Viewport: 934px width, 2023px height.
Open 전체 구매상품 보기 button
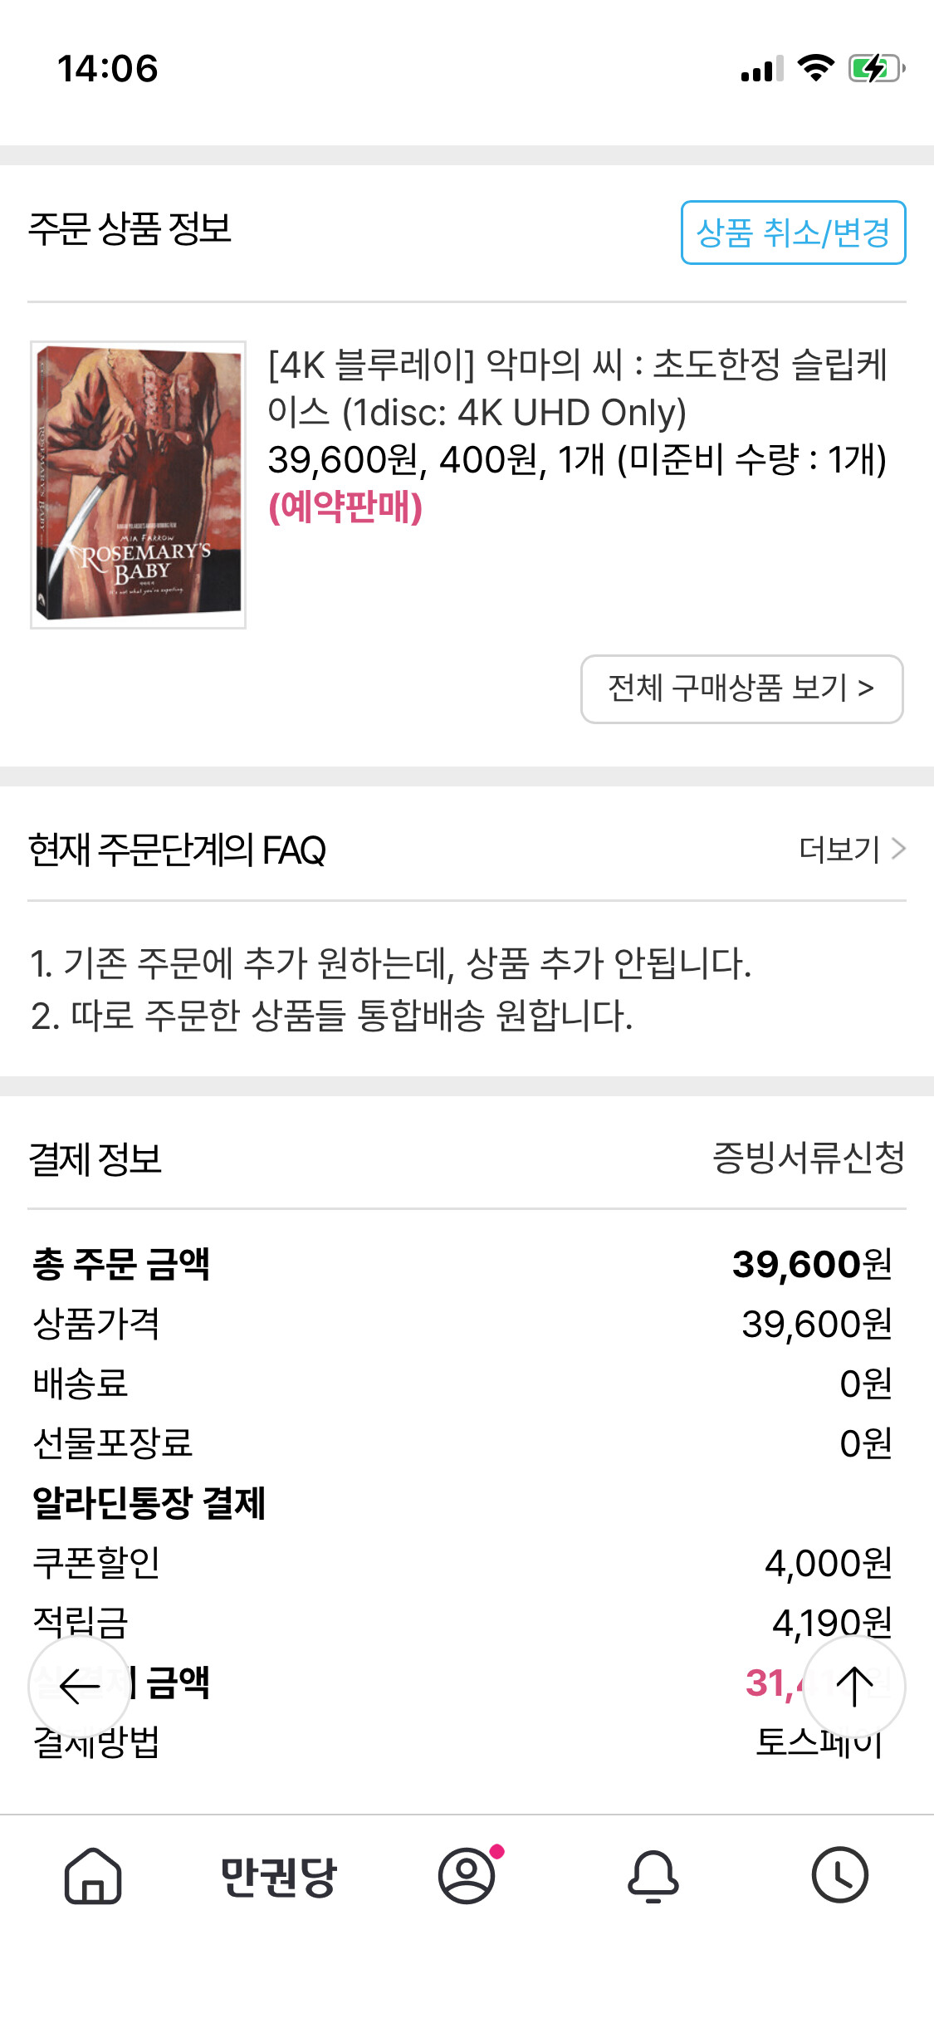click(741, 688)
